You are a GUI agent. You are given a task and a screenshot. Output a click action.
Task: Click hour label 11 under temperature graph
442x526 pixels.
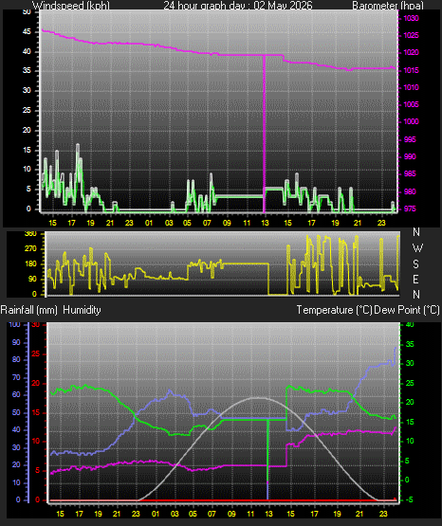coord(250,514)
